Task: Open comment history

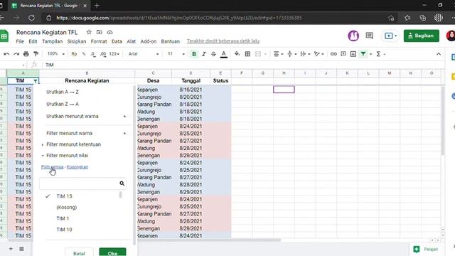Action: point(370,36)
